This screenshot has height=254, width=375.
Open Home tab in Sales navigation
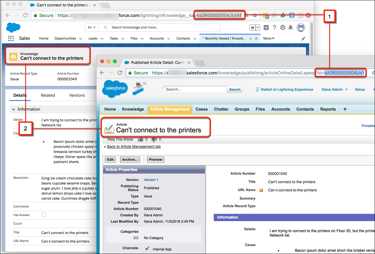(44, 39)
